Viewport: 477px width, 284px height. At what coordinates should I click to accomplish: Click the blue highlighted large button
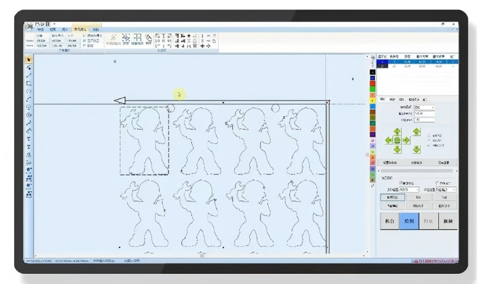[x=408, y=220]
